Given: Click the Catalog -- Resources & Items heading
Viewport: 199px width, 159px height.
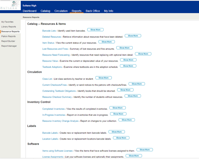Looking at the screenshot, I should (47, 24).
